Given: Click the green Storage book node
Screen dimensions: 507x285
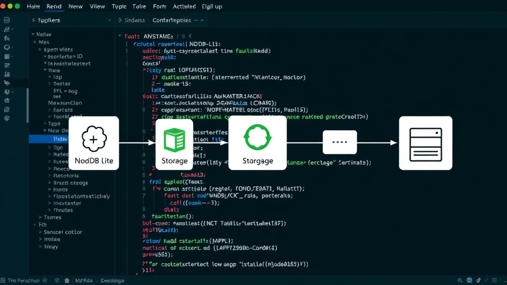Looking at the screenshot, I should pos(175,144).
